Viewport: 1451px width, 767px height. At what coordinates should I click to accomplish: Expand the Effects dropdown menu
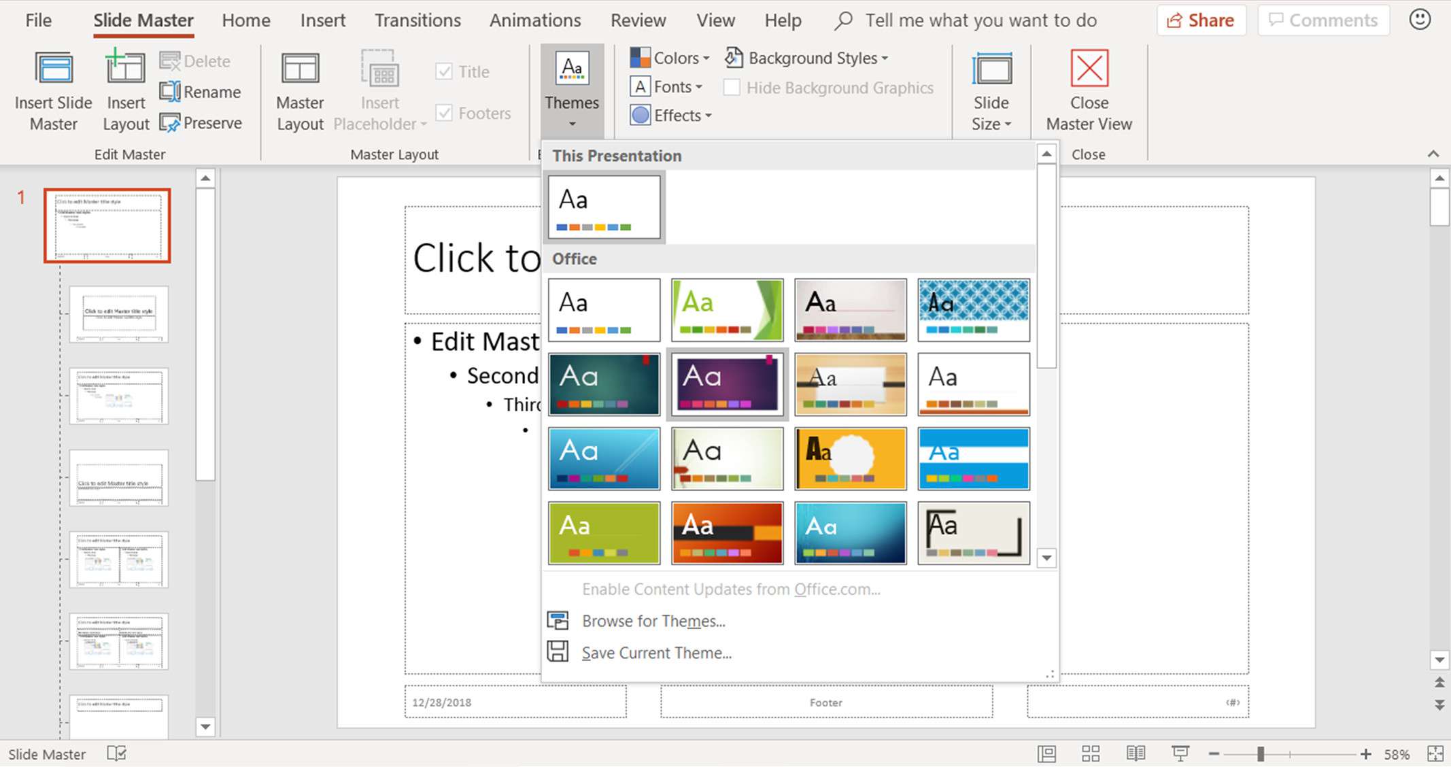tap(671, 116)
